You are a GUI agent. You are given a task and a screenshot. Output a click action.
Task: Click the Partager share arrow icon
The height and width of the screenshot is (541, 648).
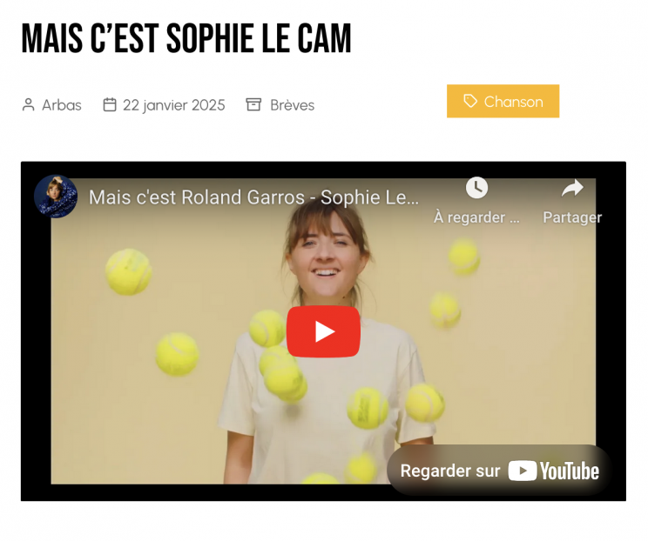point(572,188)
